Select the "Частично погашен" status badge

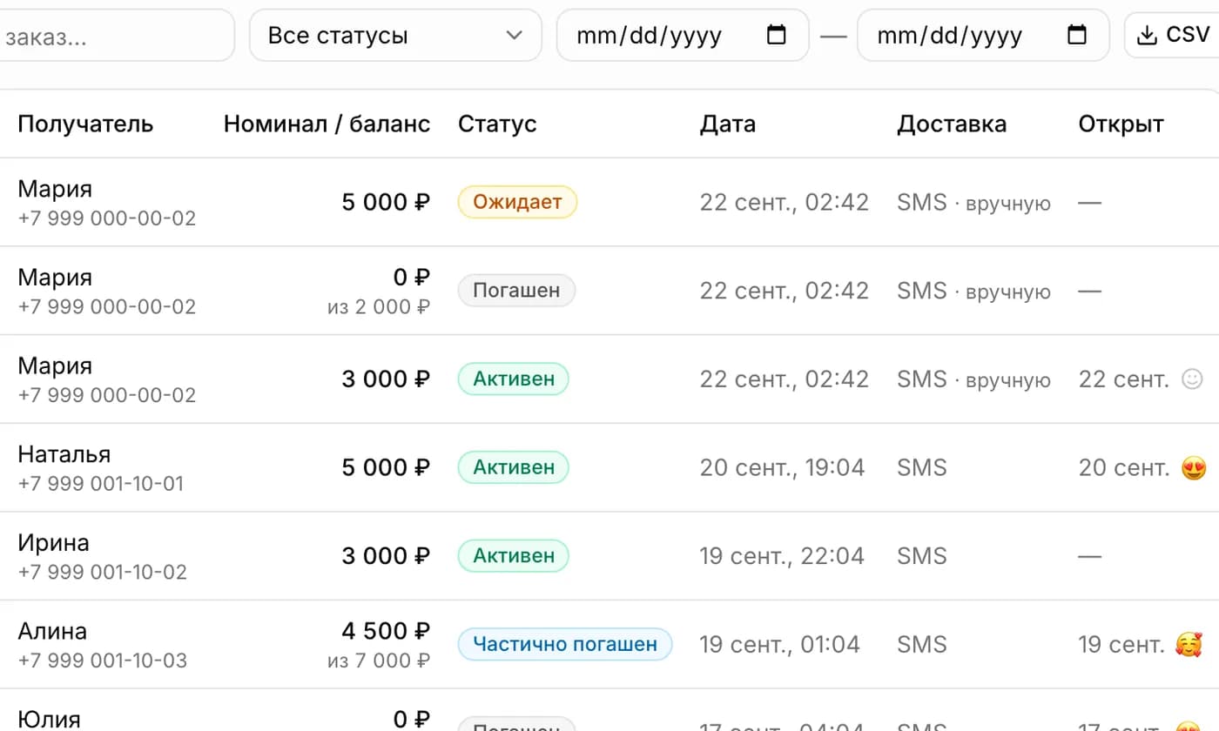[x=565, y=644]
